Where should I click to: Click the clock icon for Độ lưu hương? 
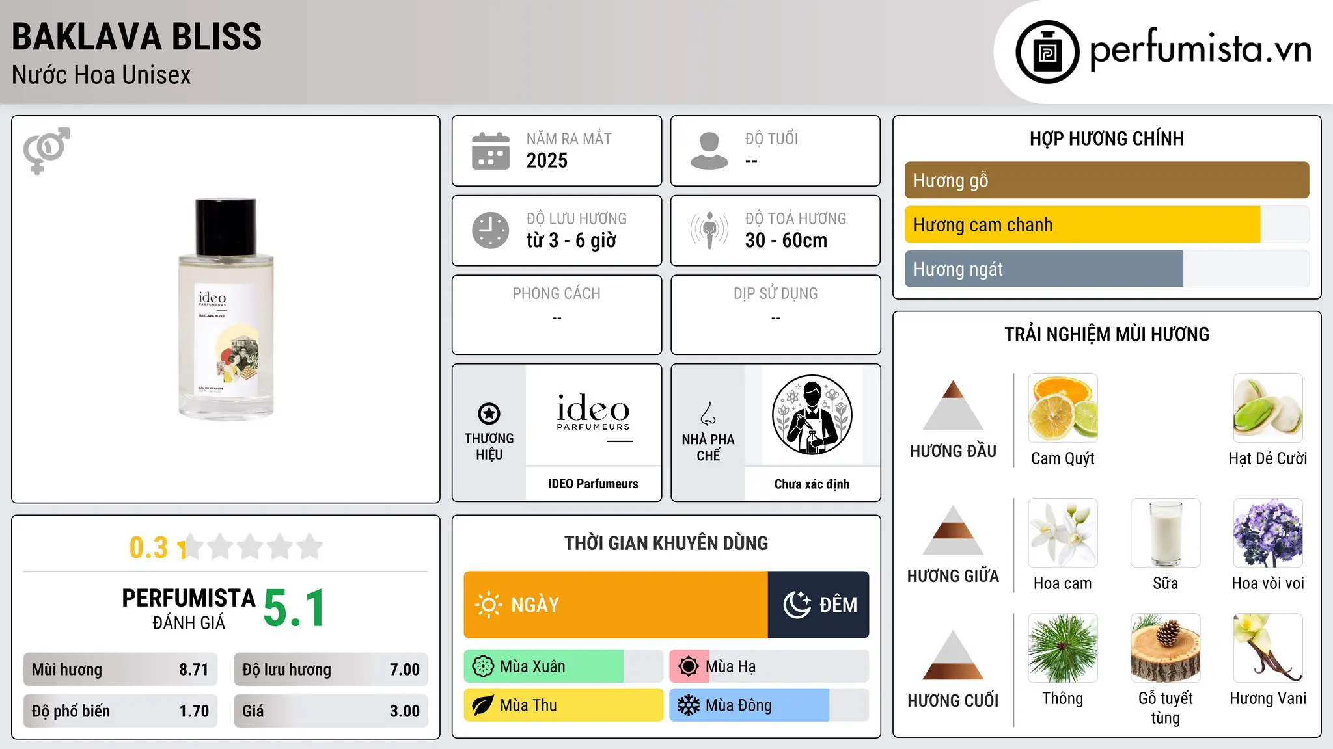491,230
